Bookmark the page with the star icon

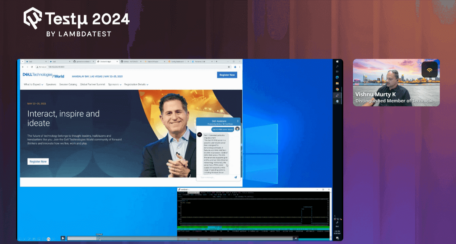[x=229, y=67]
